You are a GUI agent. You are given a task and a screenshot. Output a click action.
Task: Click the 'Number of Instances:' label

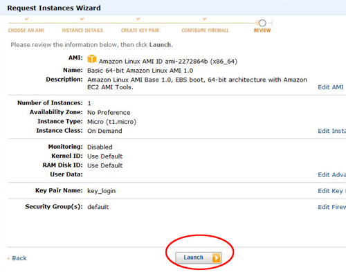(50, 103)
